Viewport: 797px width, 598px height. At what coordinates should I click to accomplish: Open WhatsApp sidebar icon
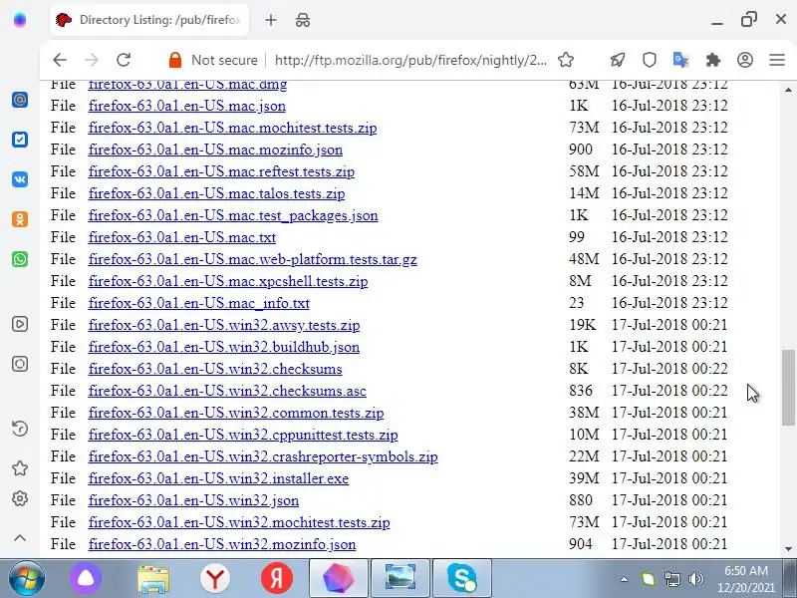click(x=20, y=259)
